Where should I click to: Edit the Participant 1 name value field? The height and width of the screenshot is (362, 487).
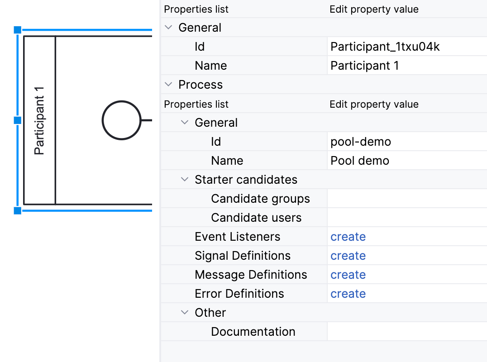pyautogui.click(x=406, y=66)
